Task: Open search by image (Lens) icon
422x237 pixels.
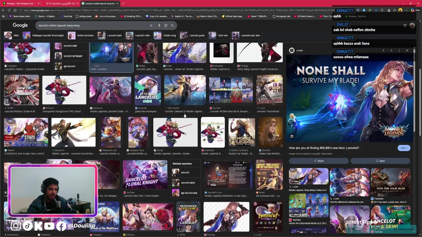Action: click(x=166, y=25)
